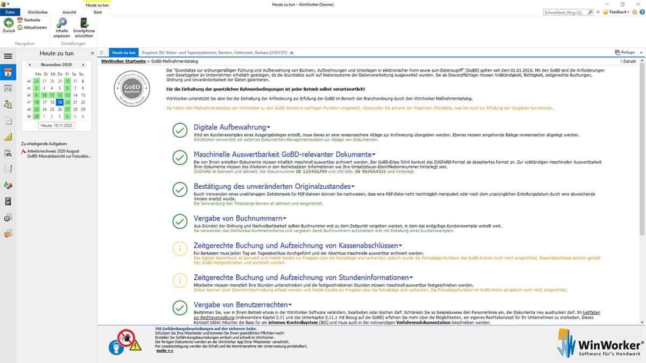Open the dark binder icon in sidebar
The height and width of the screenshot is (363, 646).
click(x=8, y=202)
